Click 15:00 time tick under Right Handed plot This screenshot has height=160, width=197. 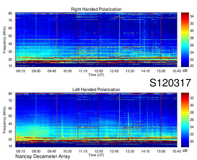pyautogui.click(x=161, y=71)
